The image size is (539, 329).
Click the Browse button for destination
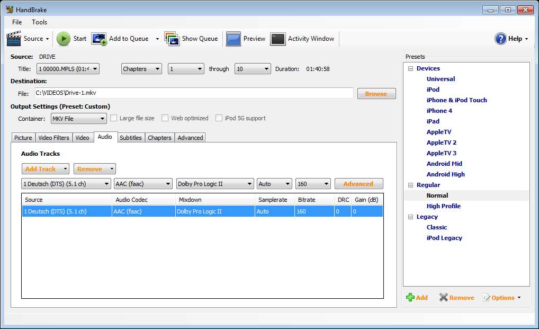(376, 94)
